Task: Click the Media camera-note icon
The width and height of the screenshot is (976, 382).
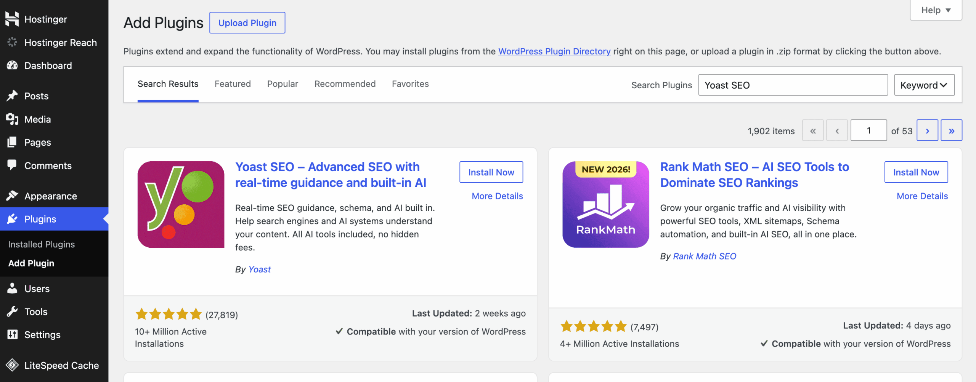Action: coord(12,119)
